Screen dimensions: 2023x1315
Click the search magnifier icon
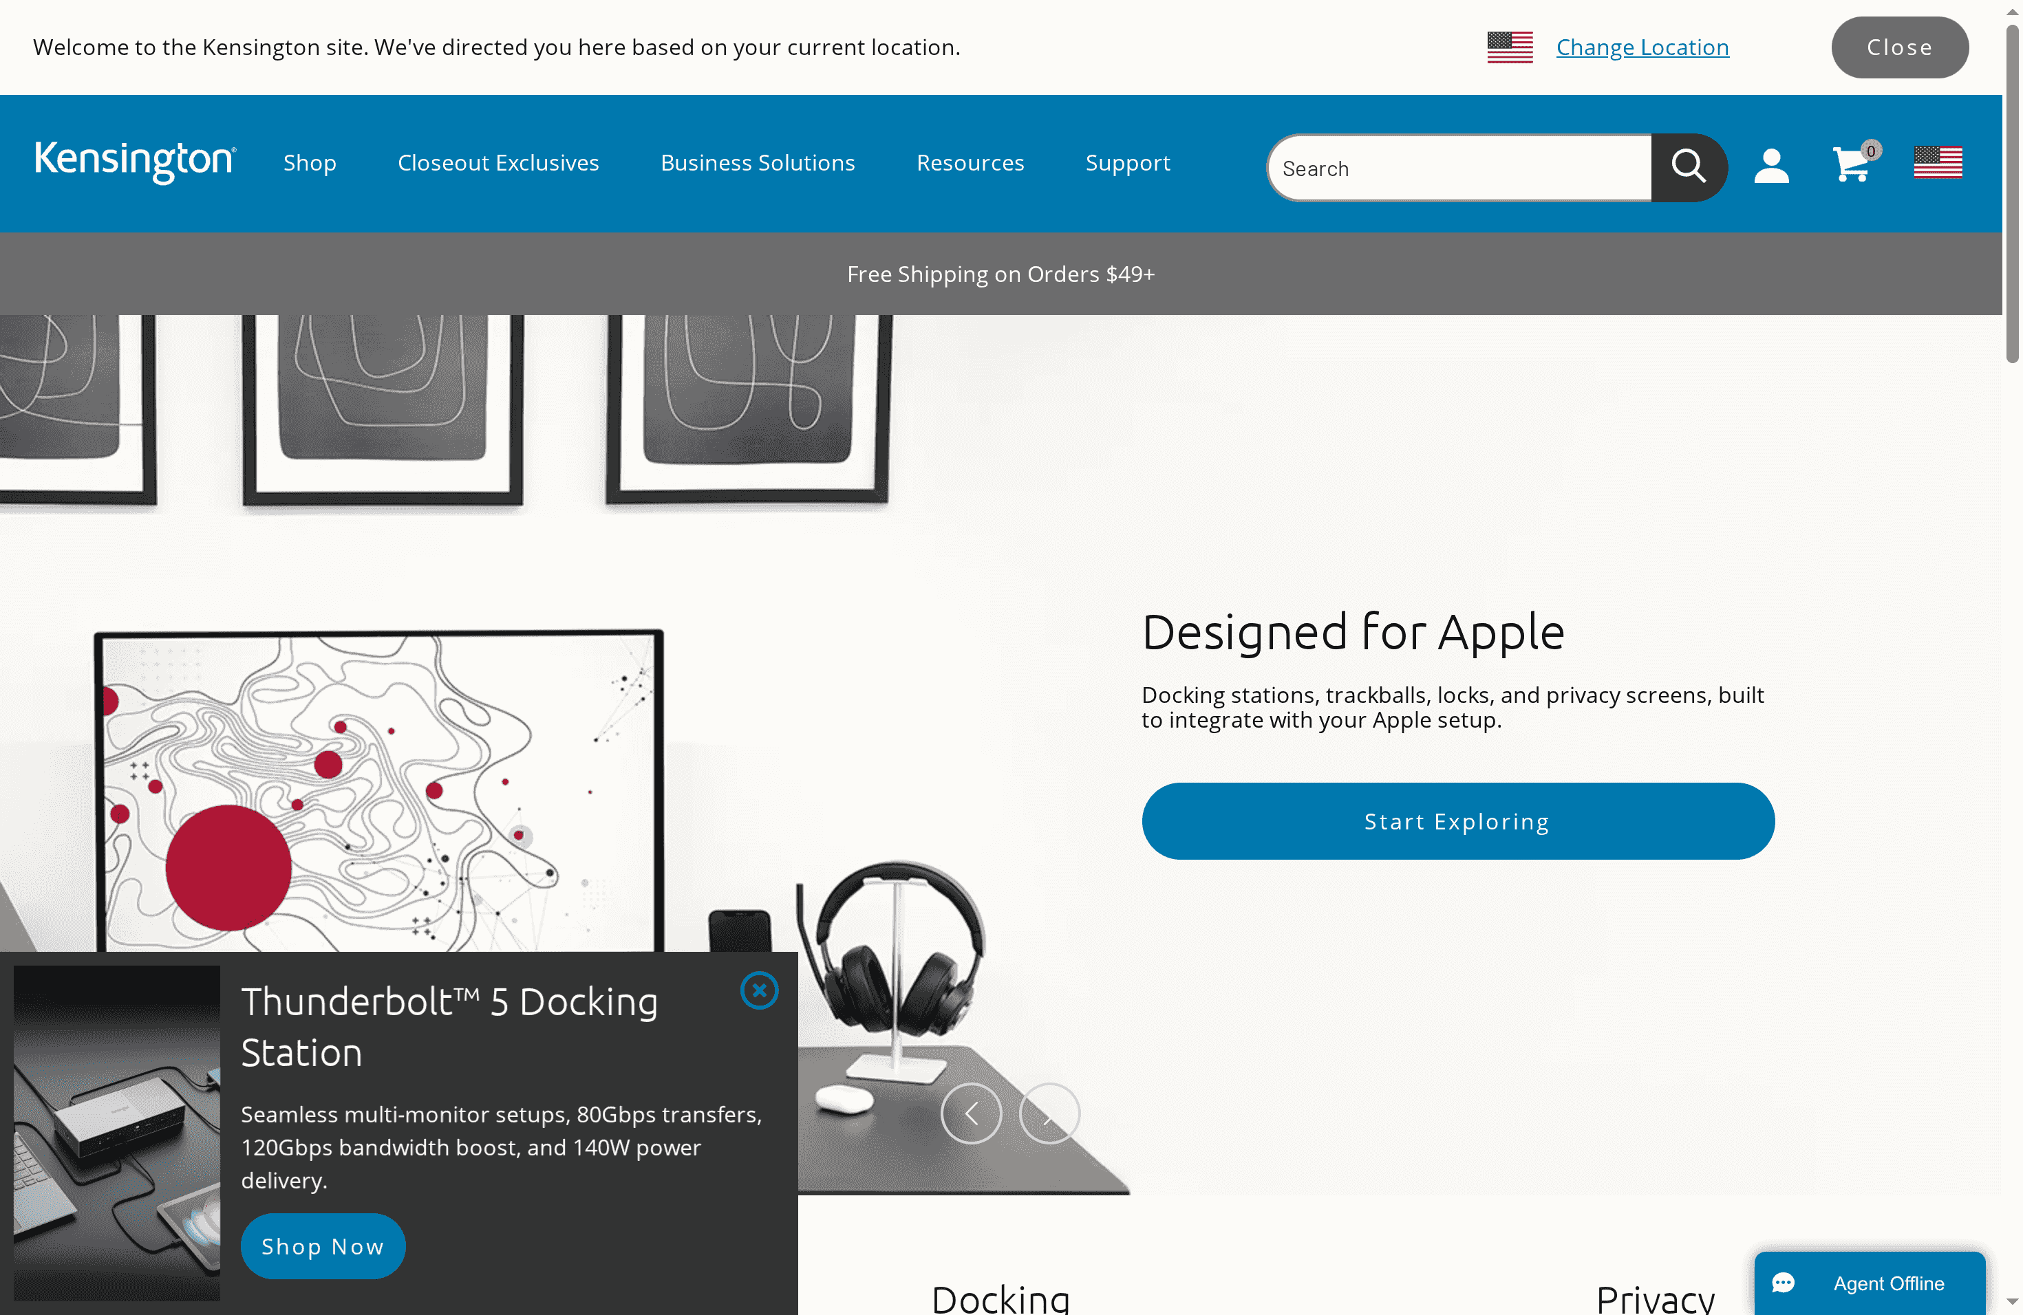(1690, 166)
